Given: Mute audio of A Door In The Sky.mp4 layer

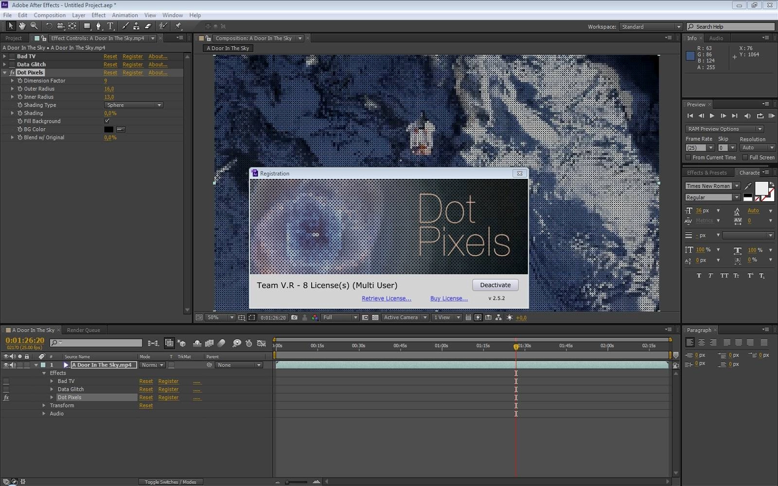Looking at the screenshot, I should (x=13, y=365).
